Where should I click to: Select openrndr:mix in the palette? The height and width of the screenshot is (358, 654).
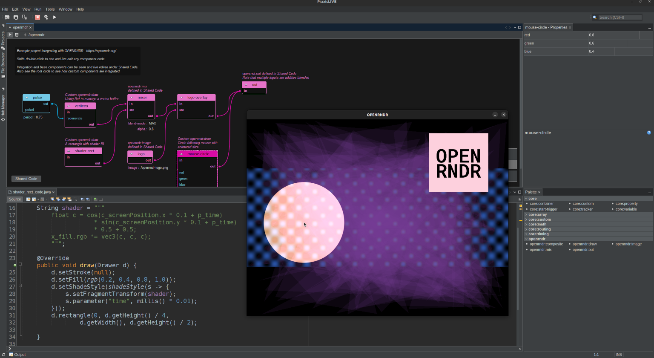(x=541, y=250)
